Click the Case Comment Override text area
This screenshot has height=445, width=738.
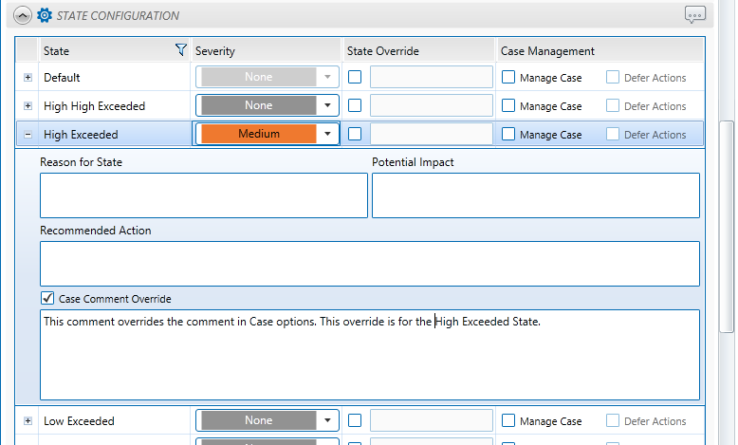pyautogui.click(x=370, y=355)
